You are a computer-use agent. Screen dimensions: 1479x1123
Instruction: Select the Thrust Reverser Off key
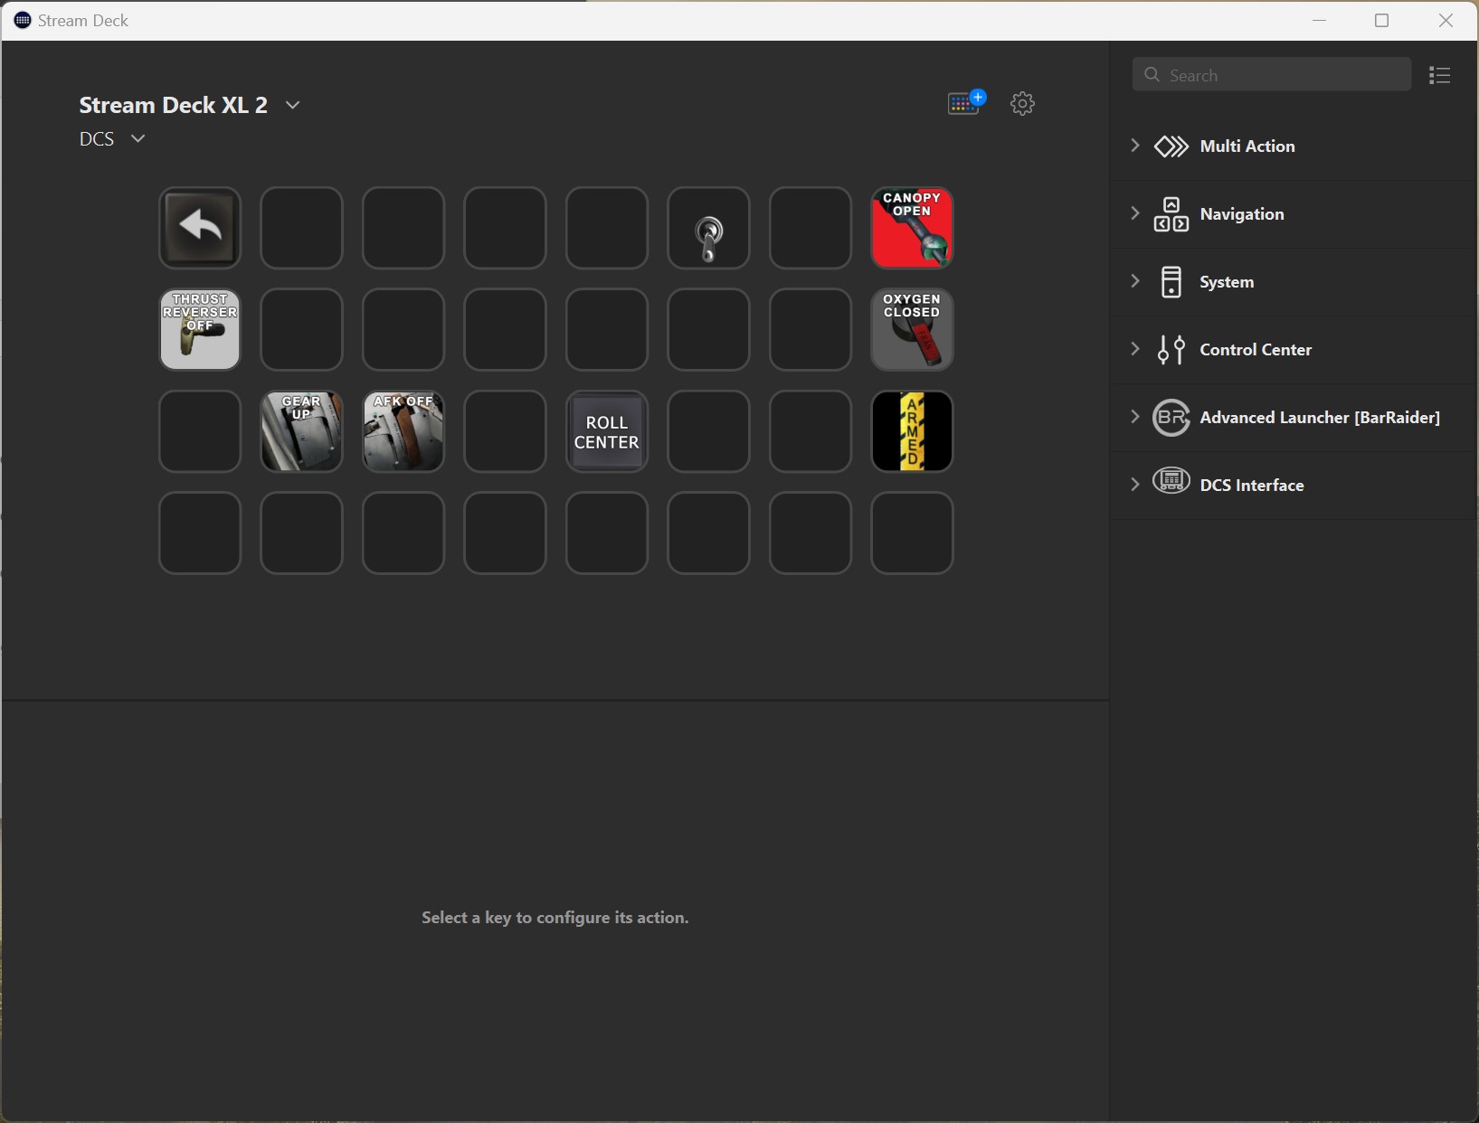200,329
